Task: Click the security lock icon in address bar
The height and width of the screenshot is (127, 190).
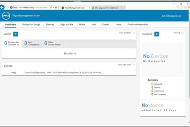Action: pyautogui.click(x=56, y=7)
